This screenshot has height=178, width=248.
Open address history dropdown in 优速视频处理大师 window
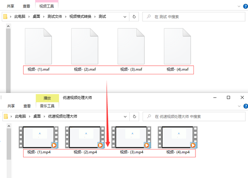tap(125, 116)
